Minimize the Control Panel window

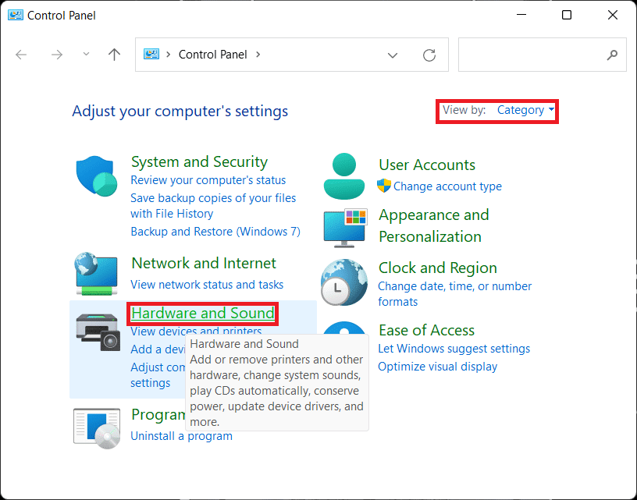click(x=521, y=15)
